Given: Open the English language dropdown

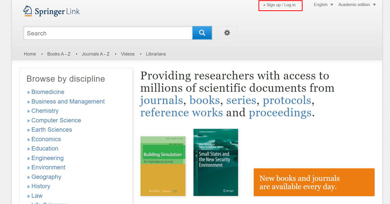Looking at the screenshot, I should 323,5.
